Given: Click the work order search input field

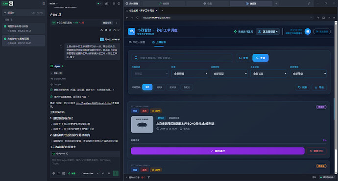Looking at the screenshot, I should click(182, 58).
